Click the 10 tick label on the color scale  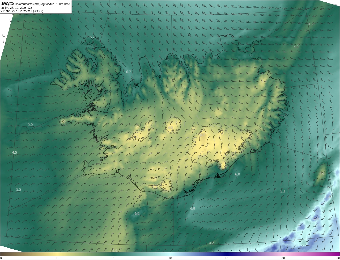(x=170, y=258)
